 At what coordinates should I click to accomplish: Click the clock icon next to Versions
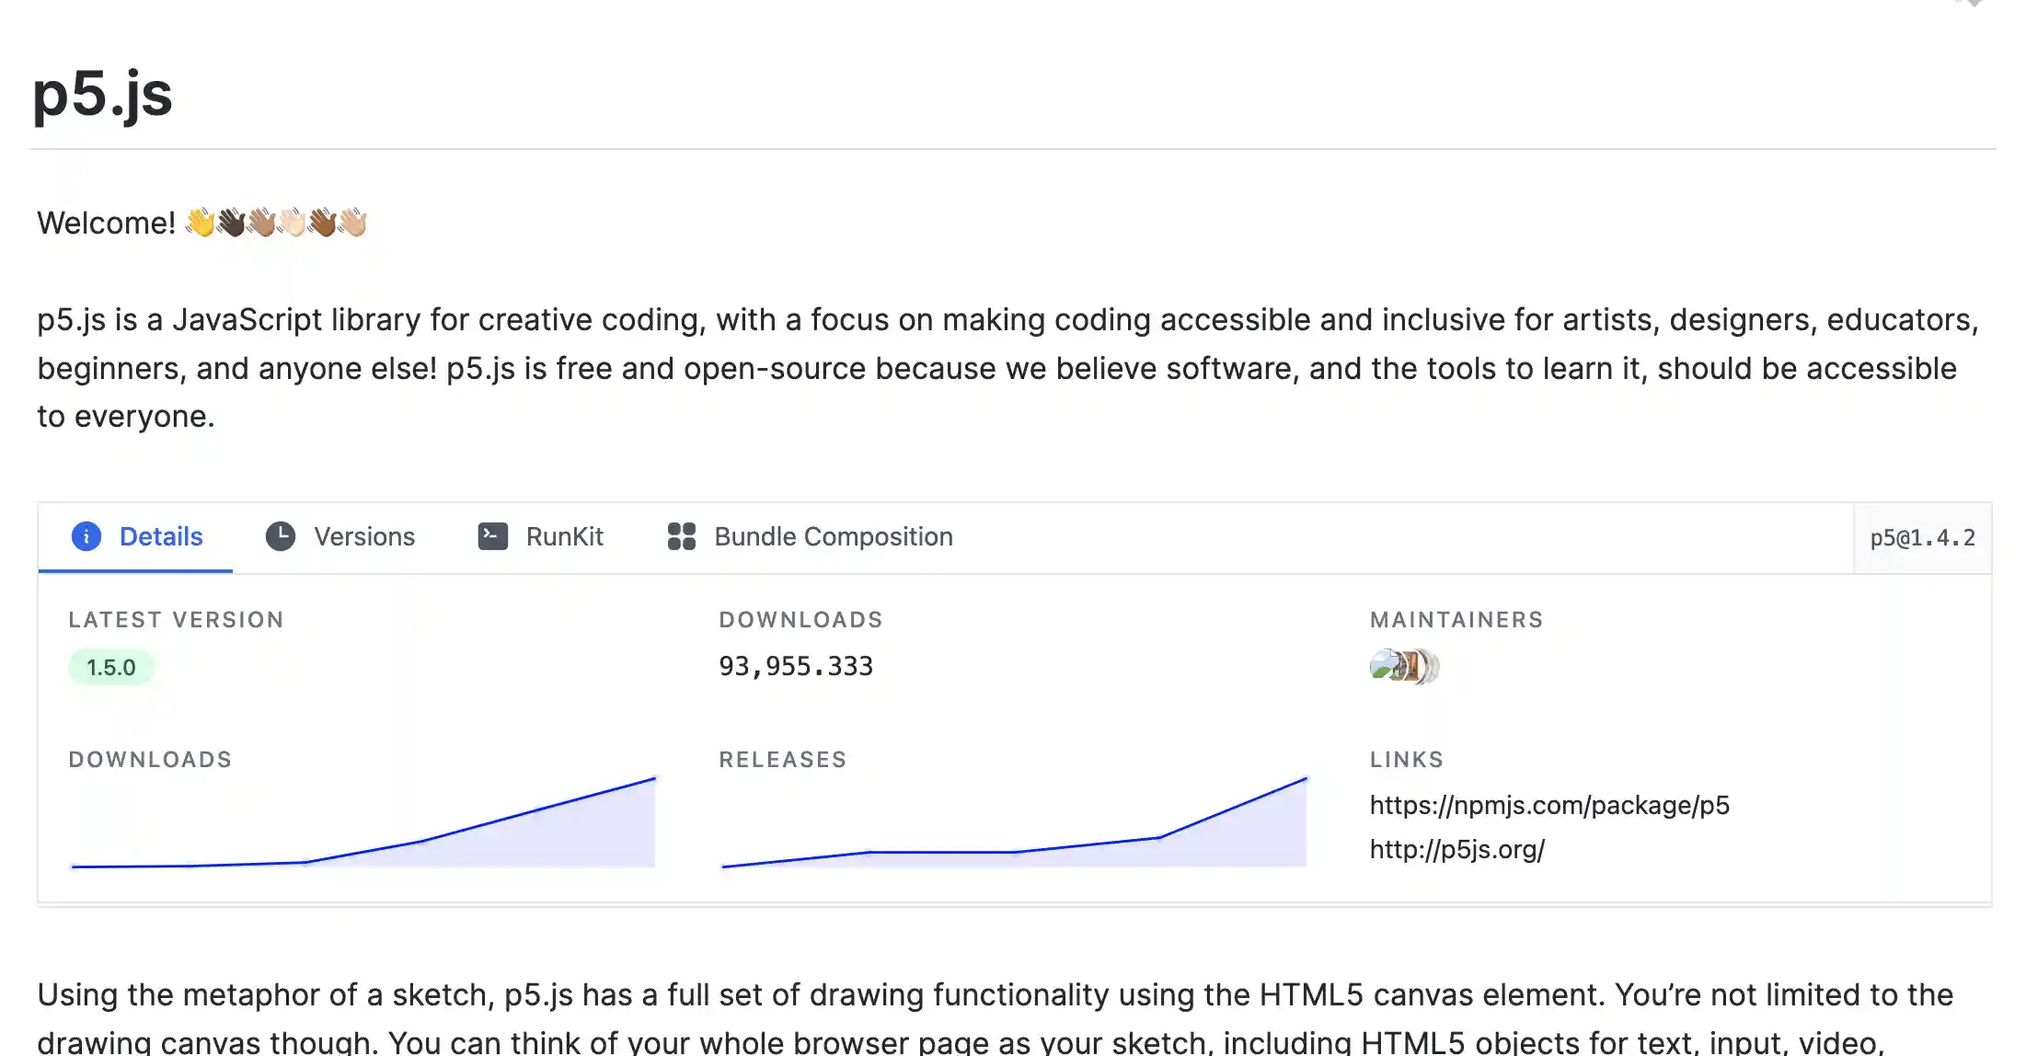281,536
